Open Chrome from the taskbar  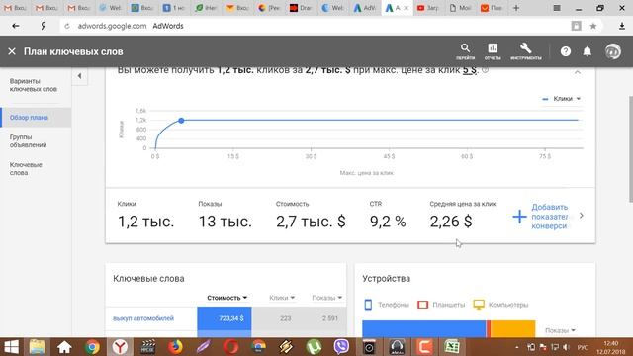pos(92,347)
